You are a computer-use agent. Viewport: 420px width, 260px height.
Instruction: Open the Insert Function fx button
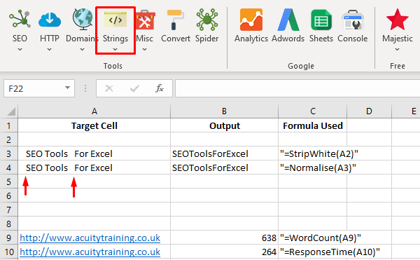point(160,88)
